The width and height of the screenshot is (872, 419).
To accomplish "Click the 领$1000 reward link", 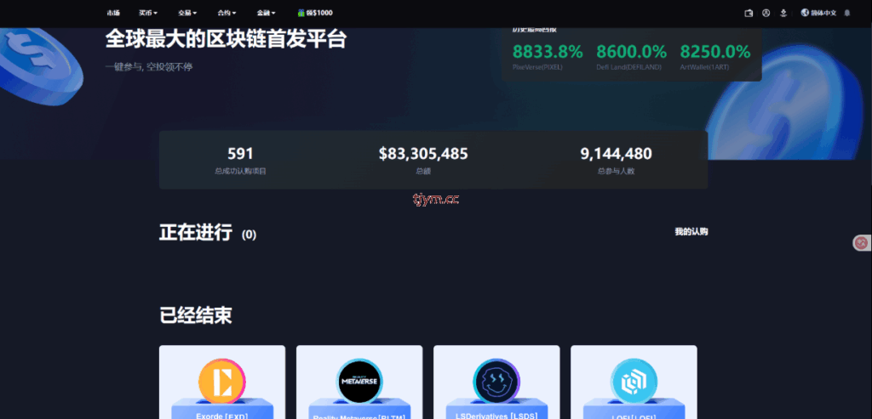I will coord(319,14).
